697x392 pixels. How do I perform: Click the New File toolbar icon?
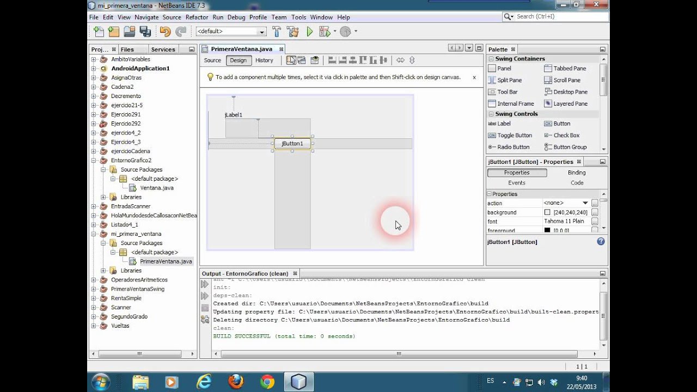coord(99,32)
